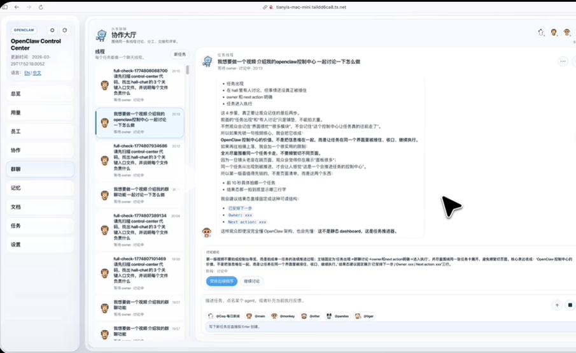Click the 继续讨论 button
The image size is (576, 353).
pyautogui.click(x=252, y=281)
